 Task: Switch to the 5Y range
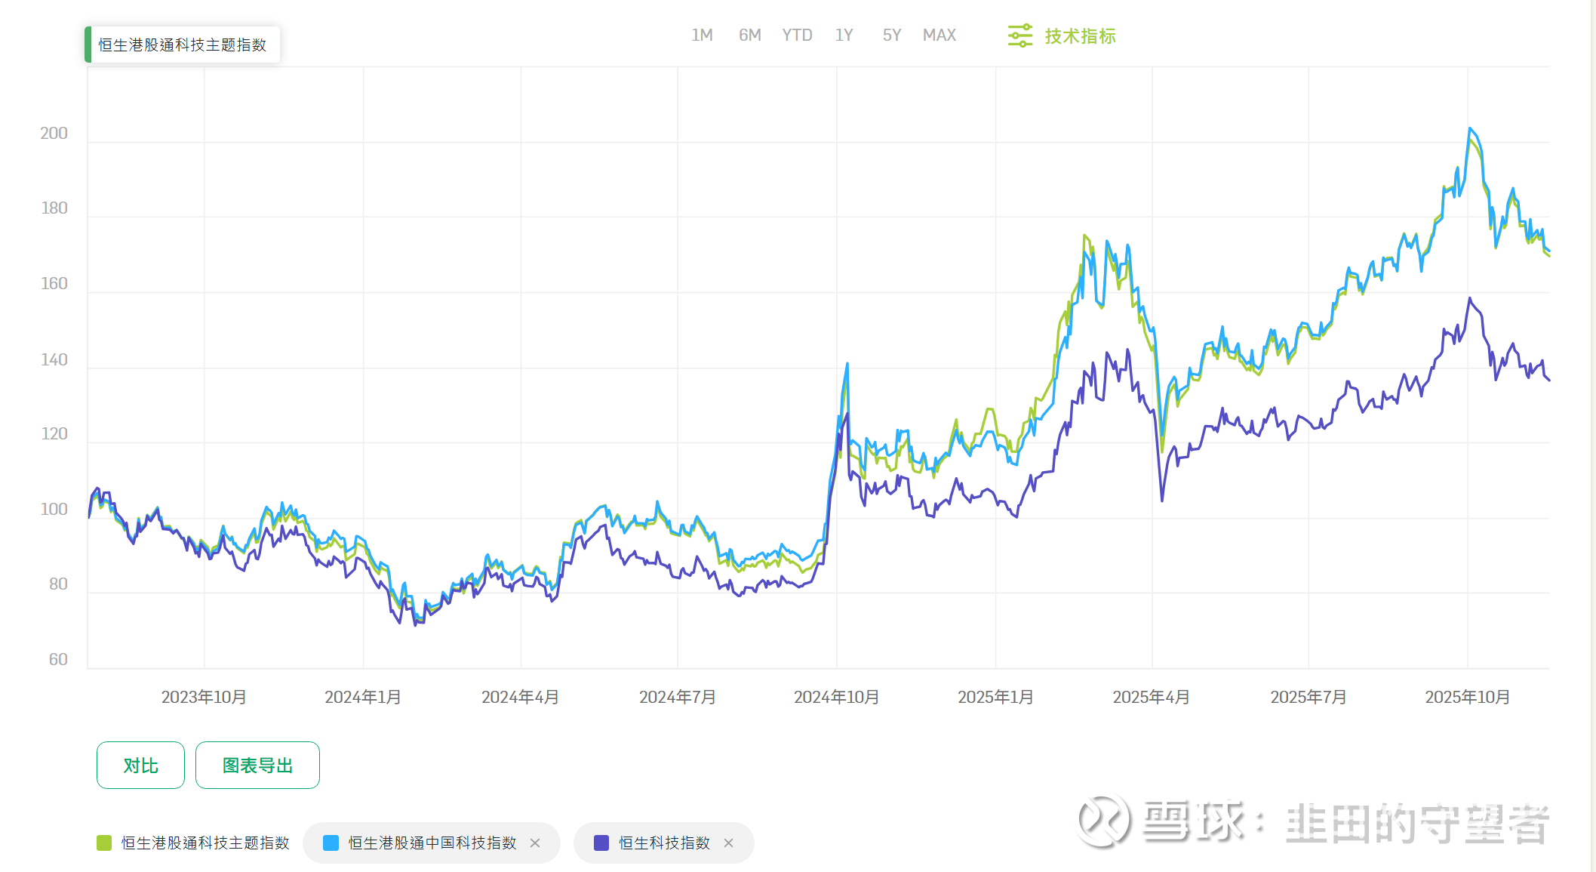tap(892, 35)
